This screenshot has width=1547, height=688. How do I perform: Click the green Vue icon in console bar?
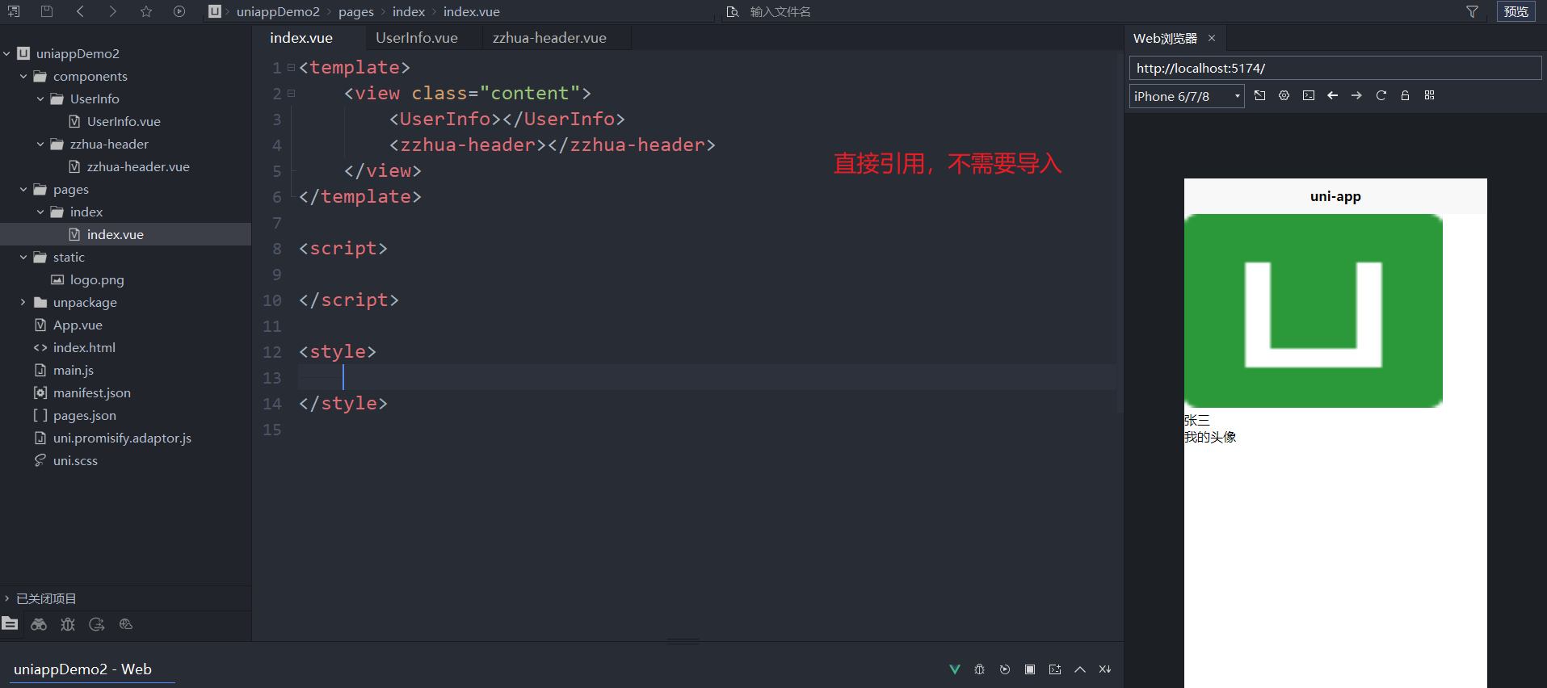coord(955,669)
